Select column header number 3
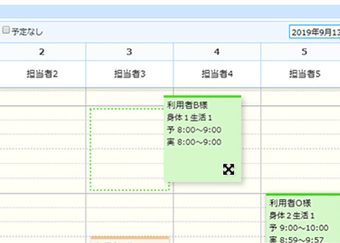Image resolution: width=340 pixels, height=243 pixels. 129,52
